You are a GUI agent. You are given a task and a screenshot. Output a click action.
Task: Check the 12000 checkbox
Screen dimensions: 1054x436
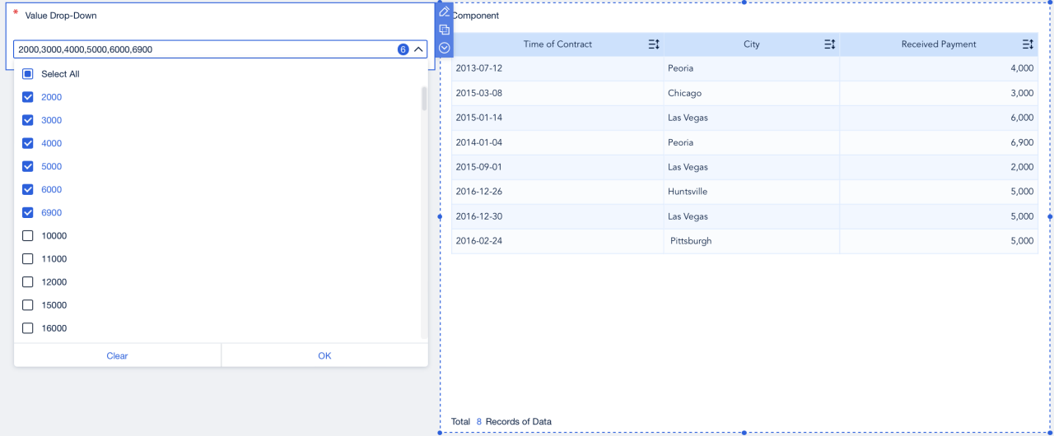pos(28,281)
